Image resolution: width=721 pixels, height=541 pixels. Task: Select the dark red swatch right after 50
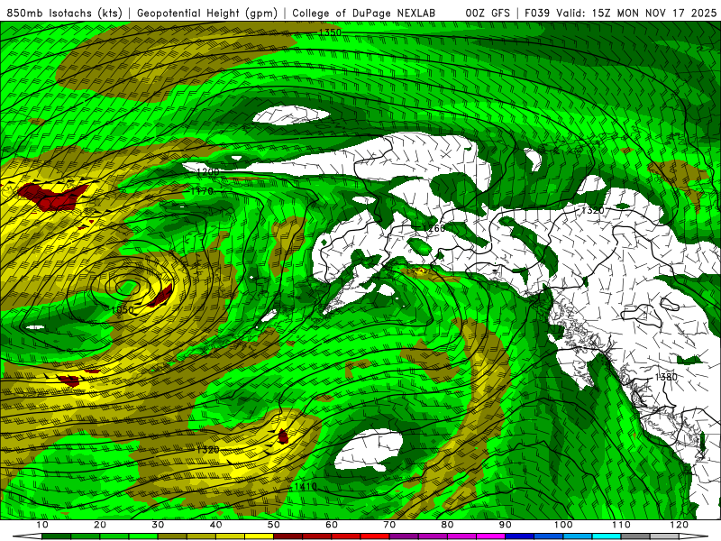(x=287, y=536)
